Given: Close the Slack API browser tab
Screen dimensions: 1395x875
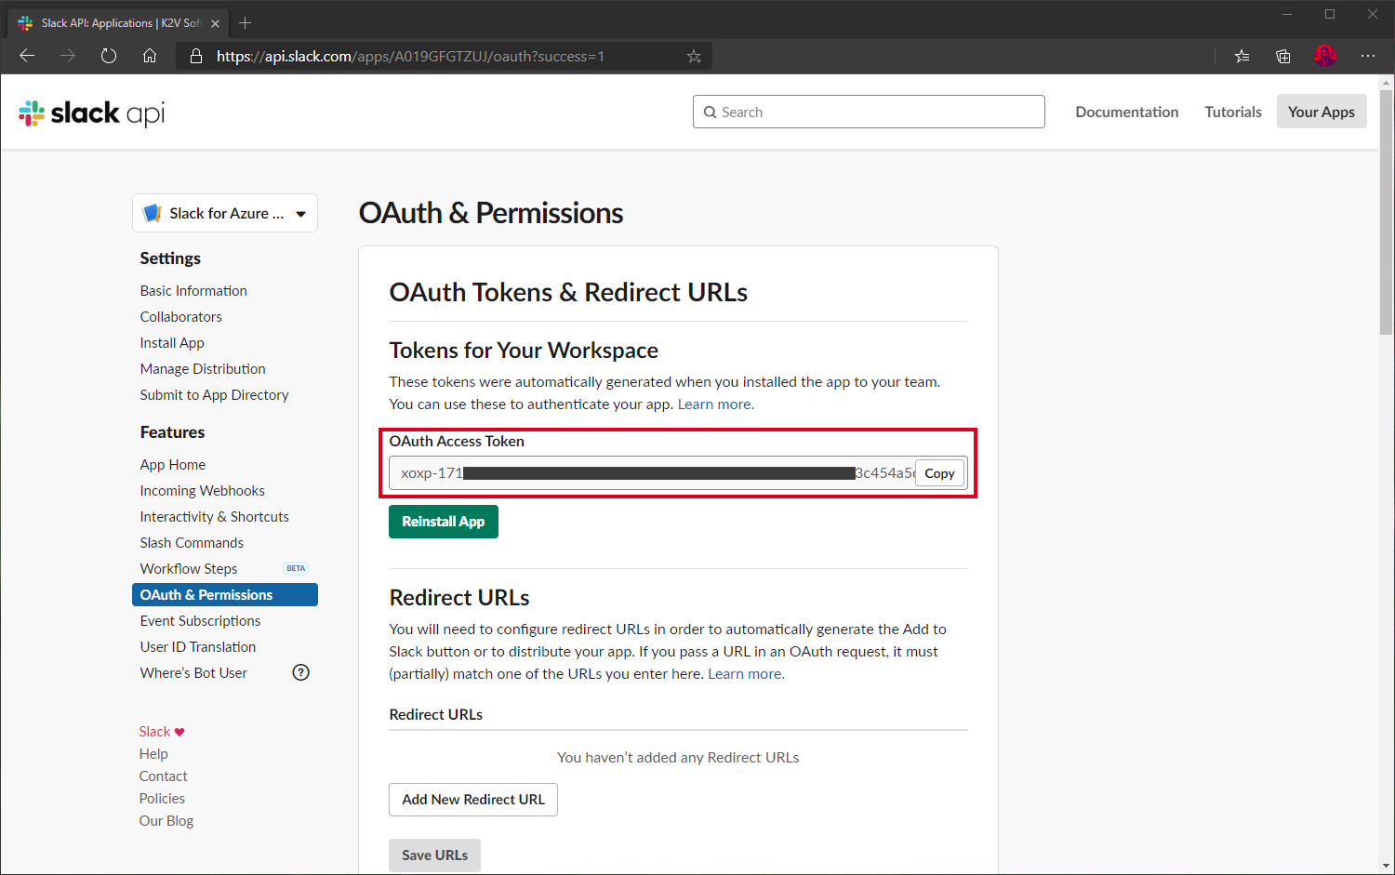Looking at the screenshot, I should click(216, 23).
